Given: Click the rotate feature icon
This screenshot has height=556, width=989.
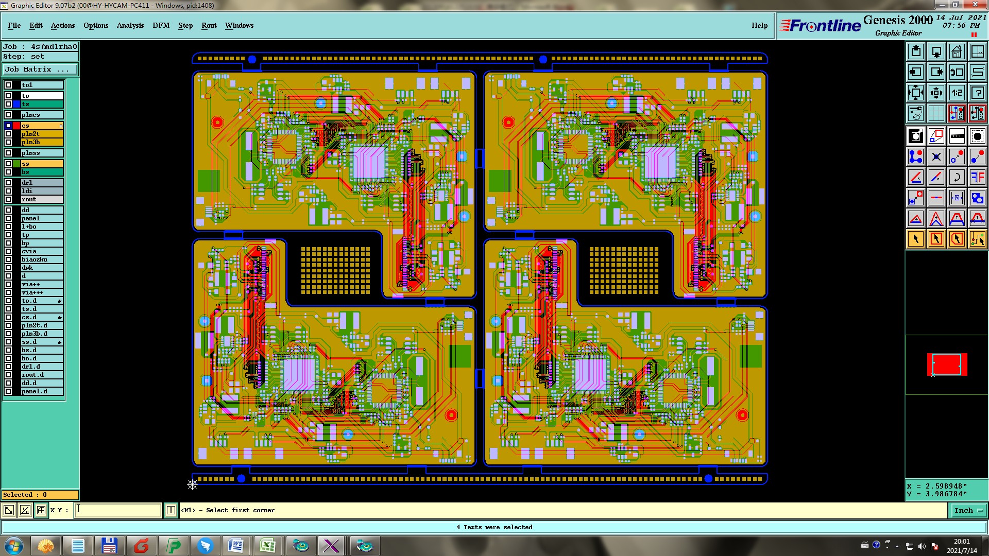Looking at the screenshot, I should point(957,177).
